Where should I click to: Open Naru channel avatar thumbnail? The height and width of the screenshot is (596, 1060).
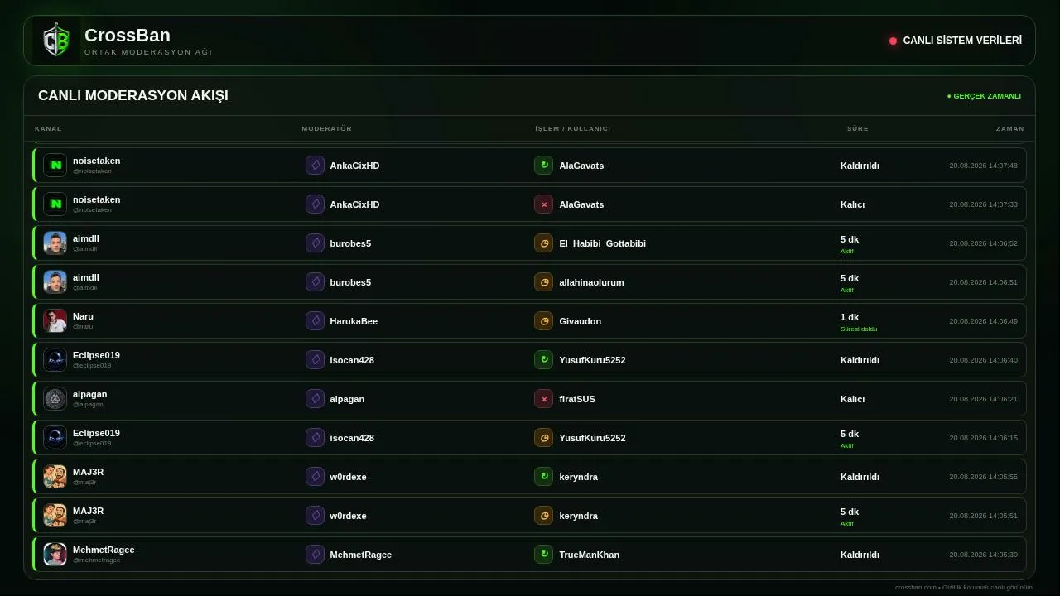pyautogui.click(x=55, y=321)
